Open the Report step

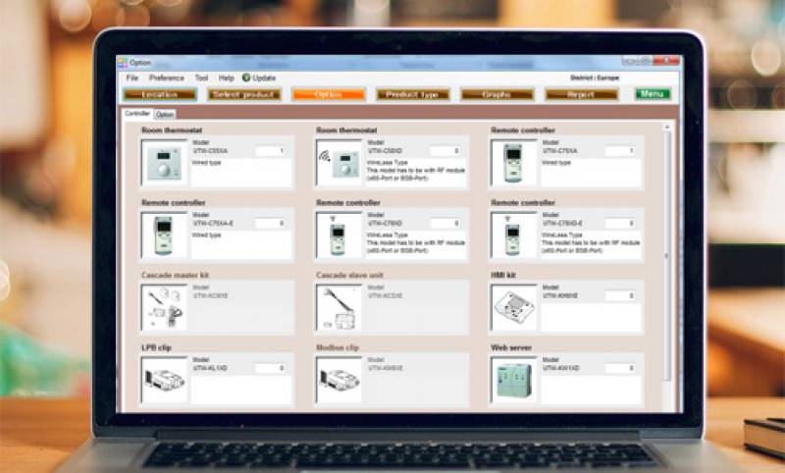pyautogui.click(x=582, y=94)
